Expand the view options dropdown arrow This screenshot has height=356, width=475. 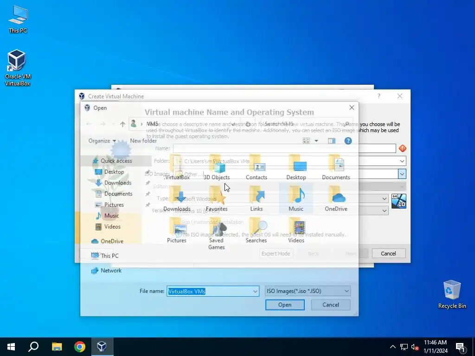pos(316,141)
